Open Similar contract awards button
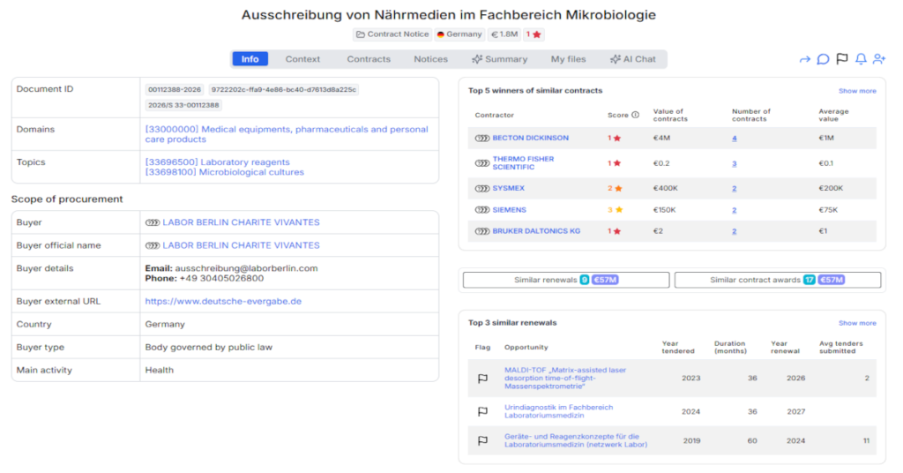The height and width of the screenshot is (473, 903). coord(778,280)
